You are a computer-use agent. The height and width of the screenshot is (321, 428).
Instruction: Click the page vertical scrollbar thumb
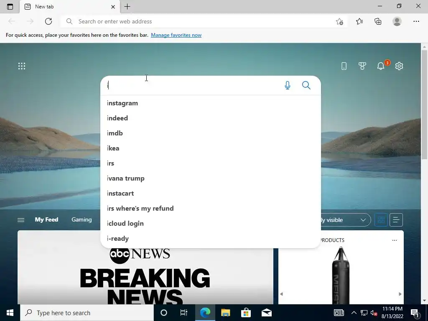(x=424, y=104)
